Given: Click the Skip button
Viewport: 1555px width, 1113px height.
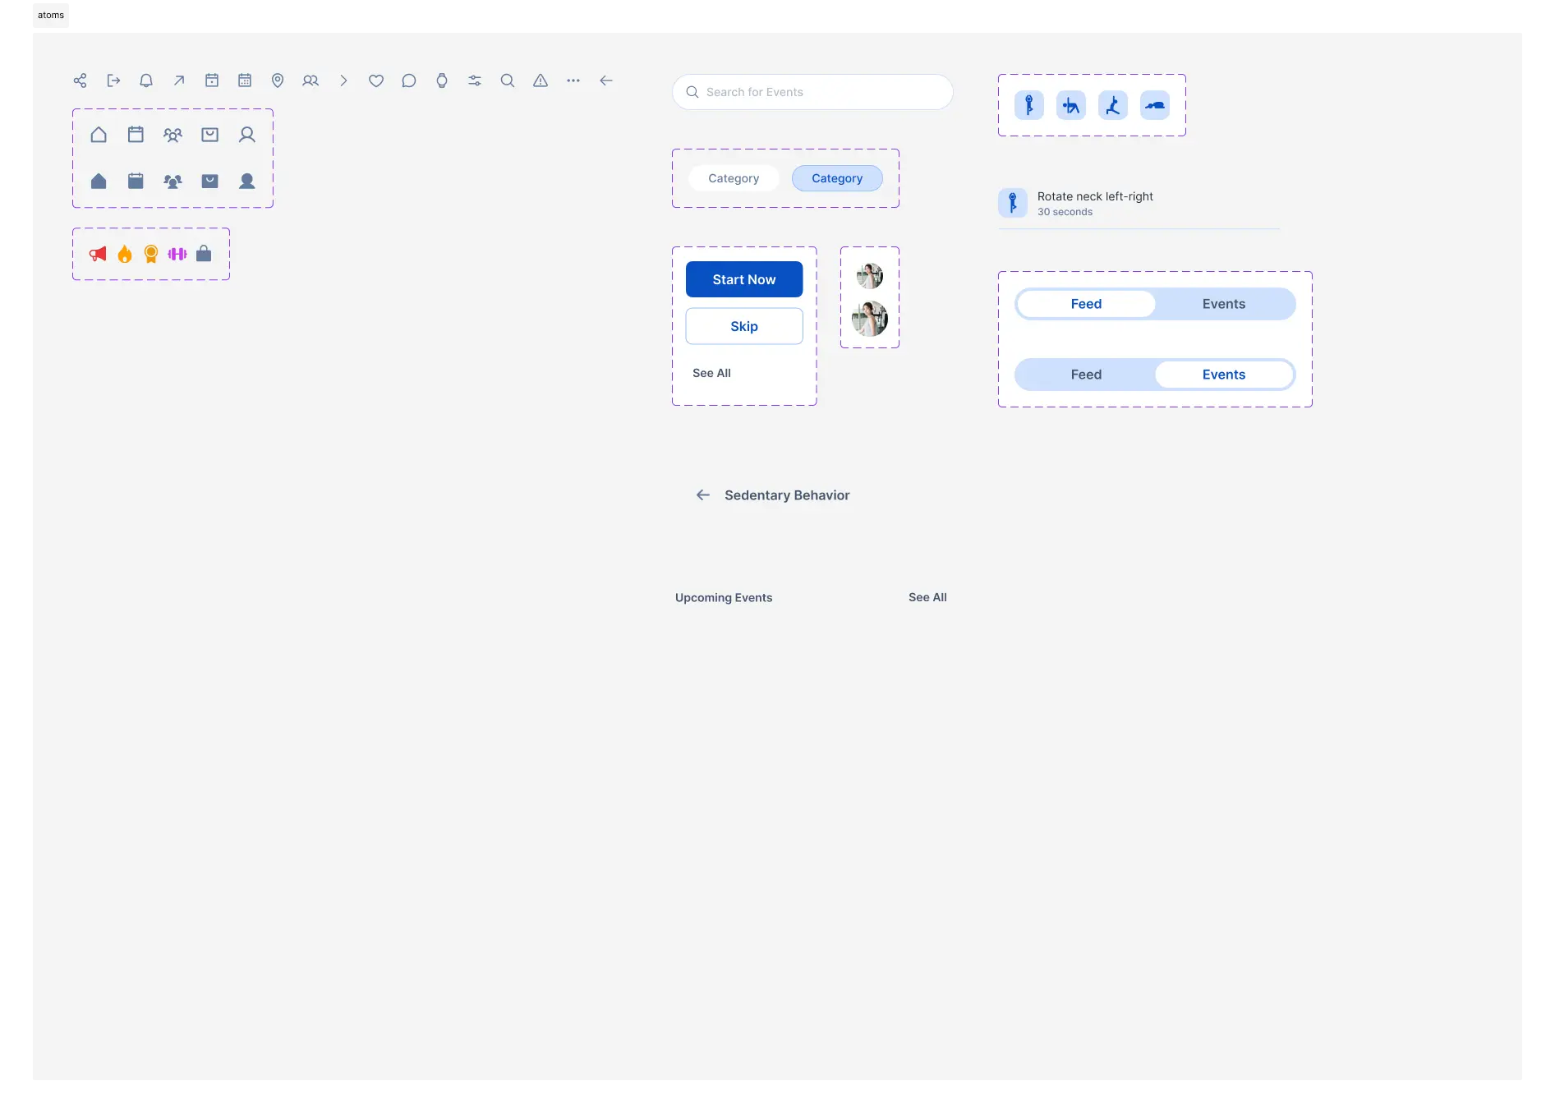Looking at the screenshot, I should pyautogui.click(x=744, y=326).
